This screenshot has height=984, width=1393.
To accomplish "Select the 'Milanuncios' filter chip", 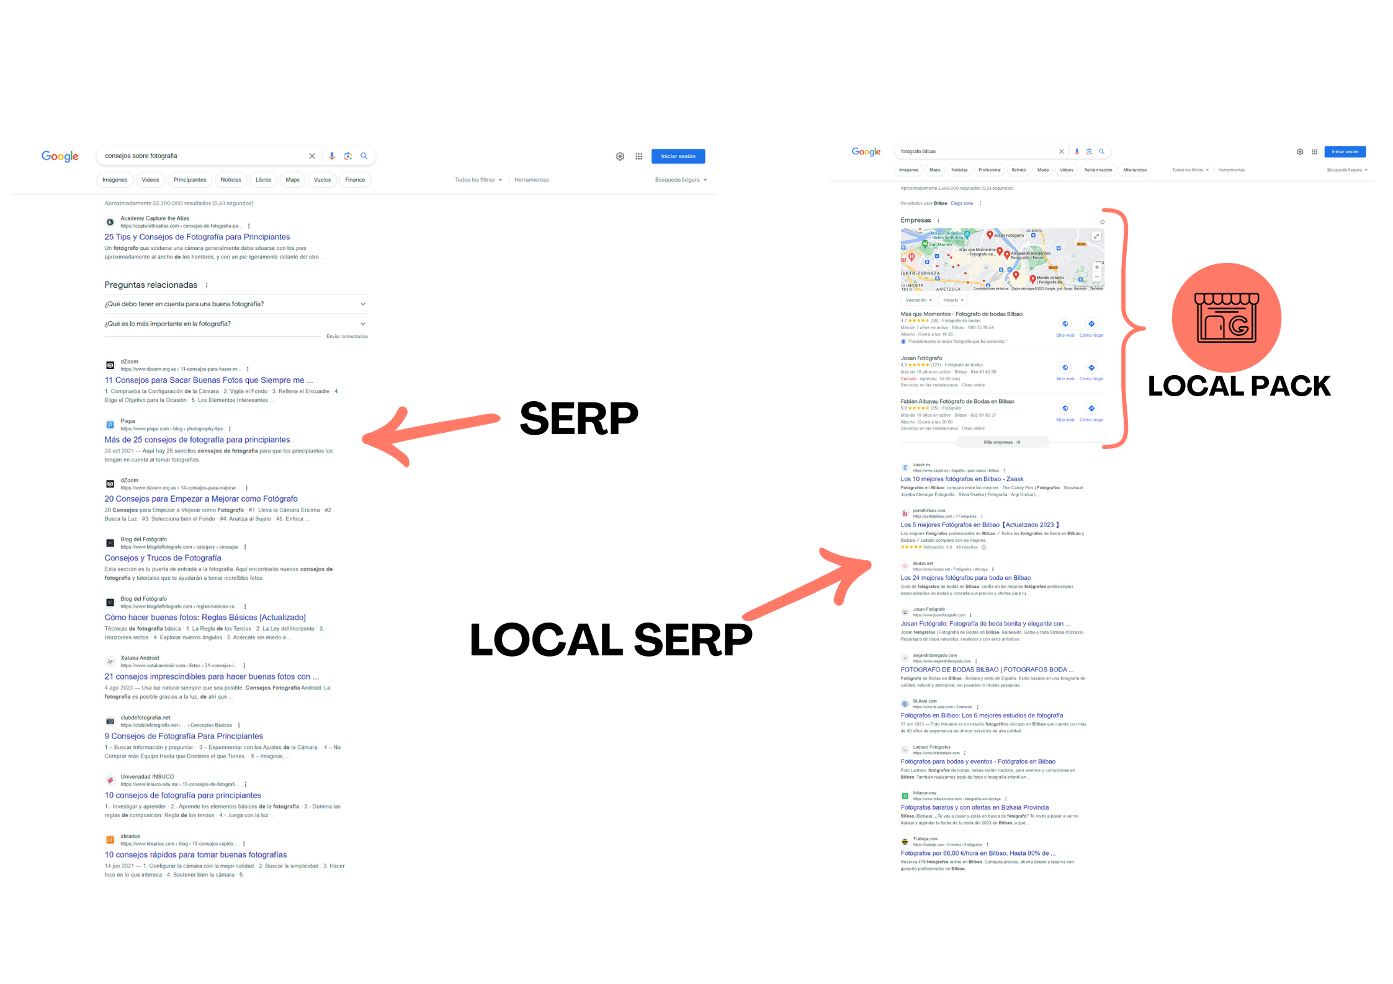I will point(1135,170).
